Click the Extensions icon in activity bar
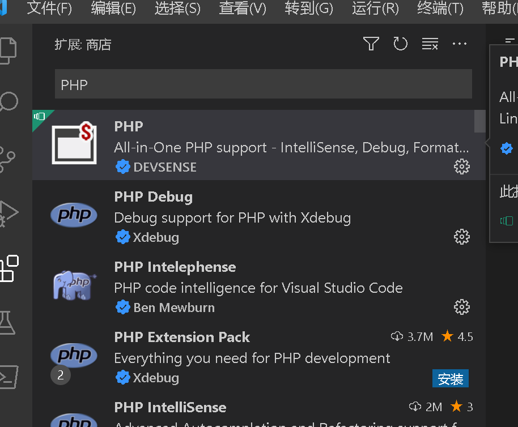 pos(8,268)
